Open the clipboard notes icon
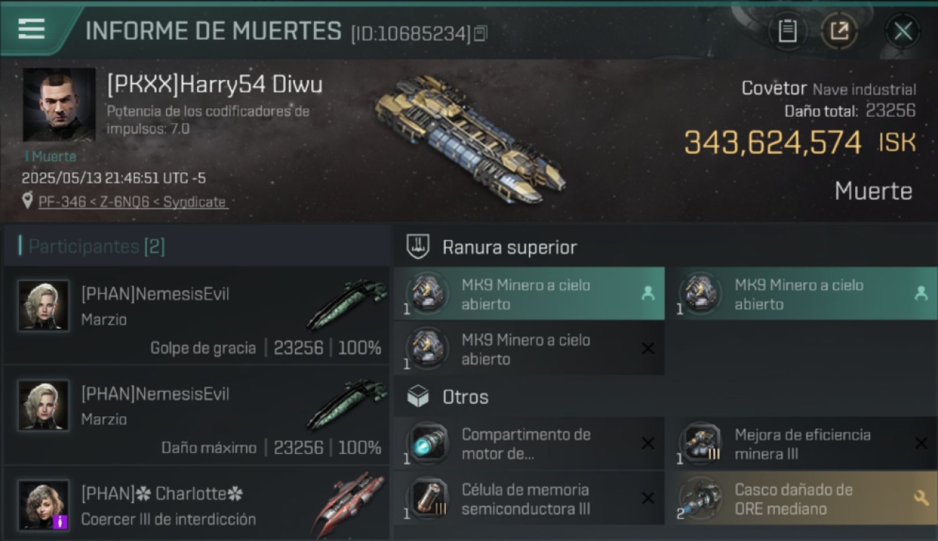Screen dimensions: 938x541 pos(787,31)
